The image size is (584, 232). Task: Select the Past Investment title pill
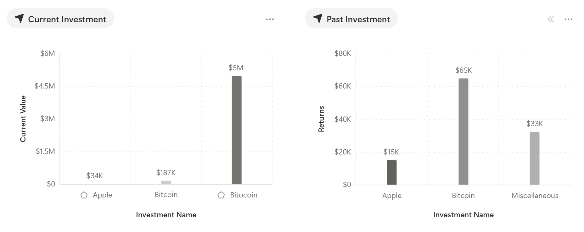351,19
